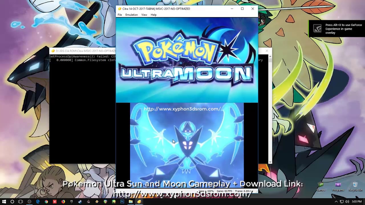
Task: Open the Games desktop folder
Action: point(321,186)
